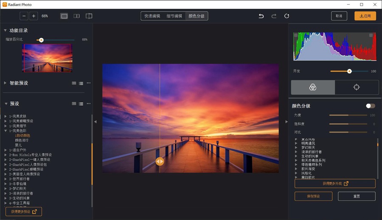Click the 饱和度 slider track

click(x=348, y=124)
